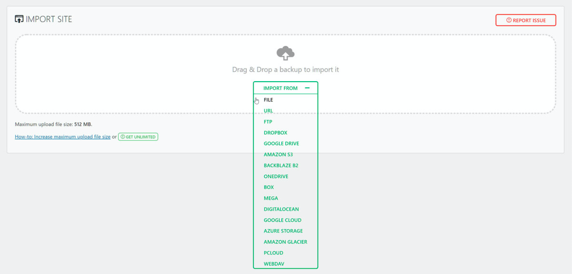Toggle the Import From dropdown

pyautogui.click(x=286, y=88)
